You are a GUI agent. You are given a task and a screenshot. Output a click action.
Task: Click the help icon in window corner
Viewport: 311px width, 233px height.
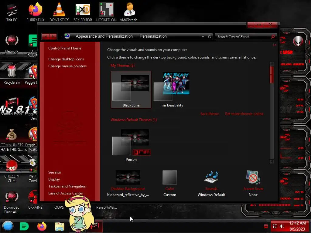tap(274, 45)
